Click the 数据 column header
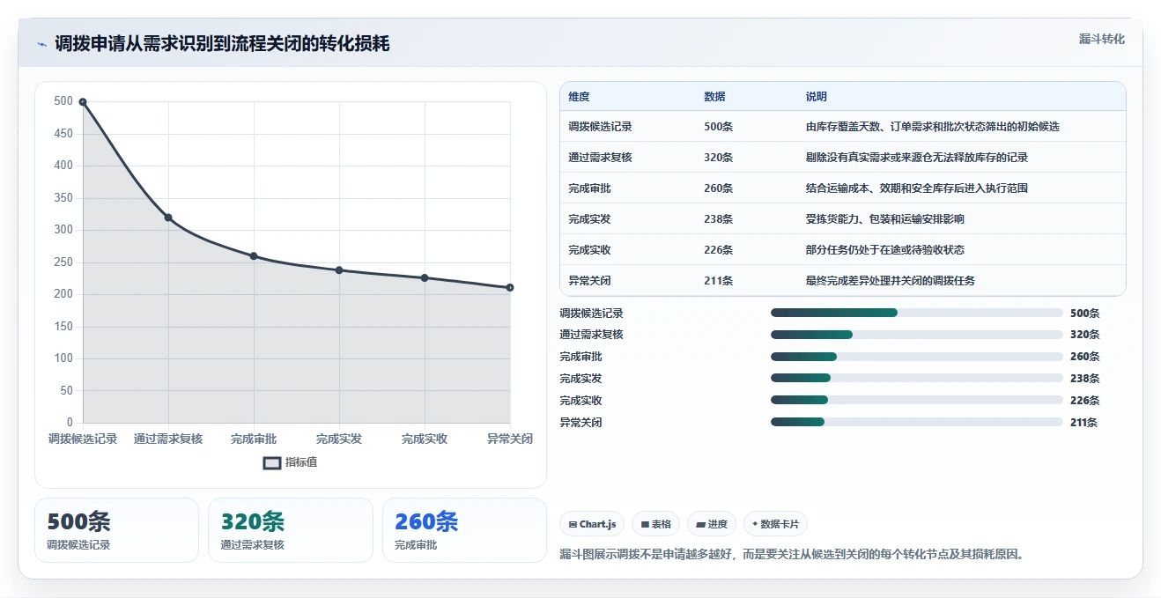Image resolution: width=1161 pixels, height=598 pixels. click(714, 97)
